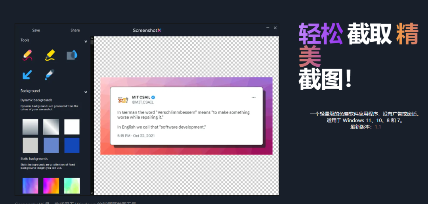Viewport: 428px width, 204px height.
Task: Select the green-mint static gradient background
Action: (x=72, y=186)
